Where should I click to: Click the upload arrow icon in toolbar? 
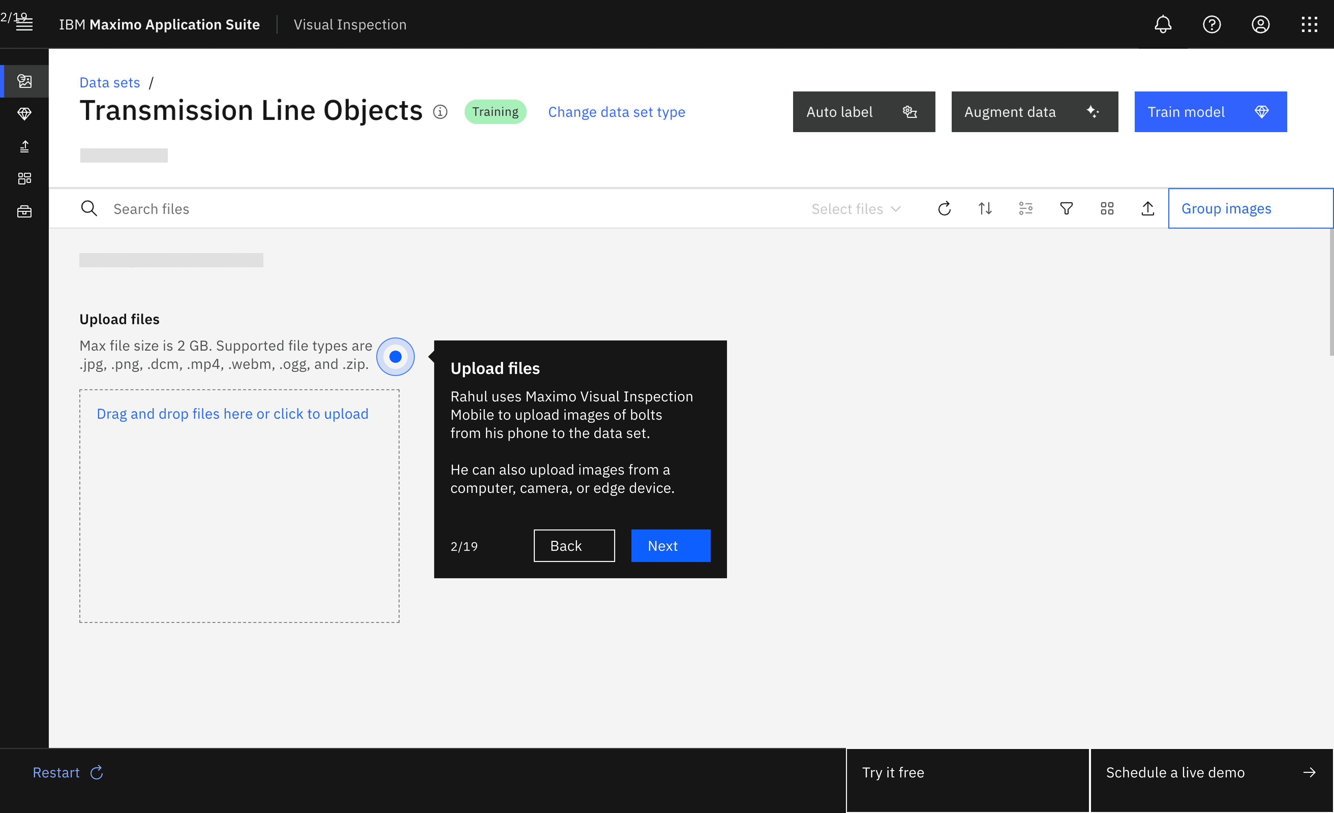(1147, 208)
